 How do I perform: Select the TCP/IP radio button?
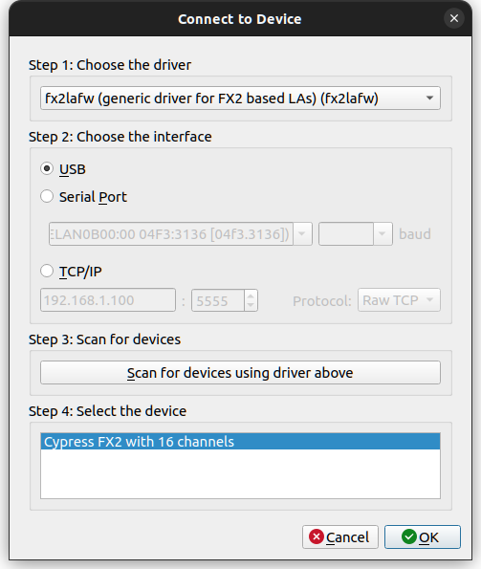[47, 271]
